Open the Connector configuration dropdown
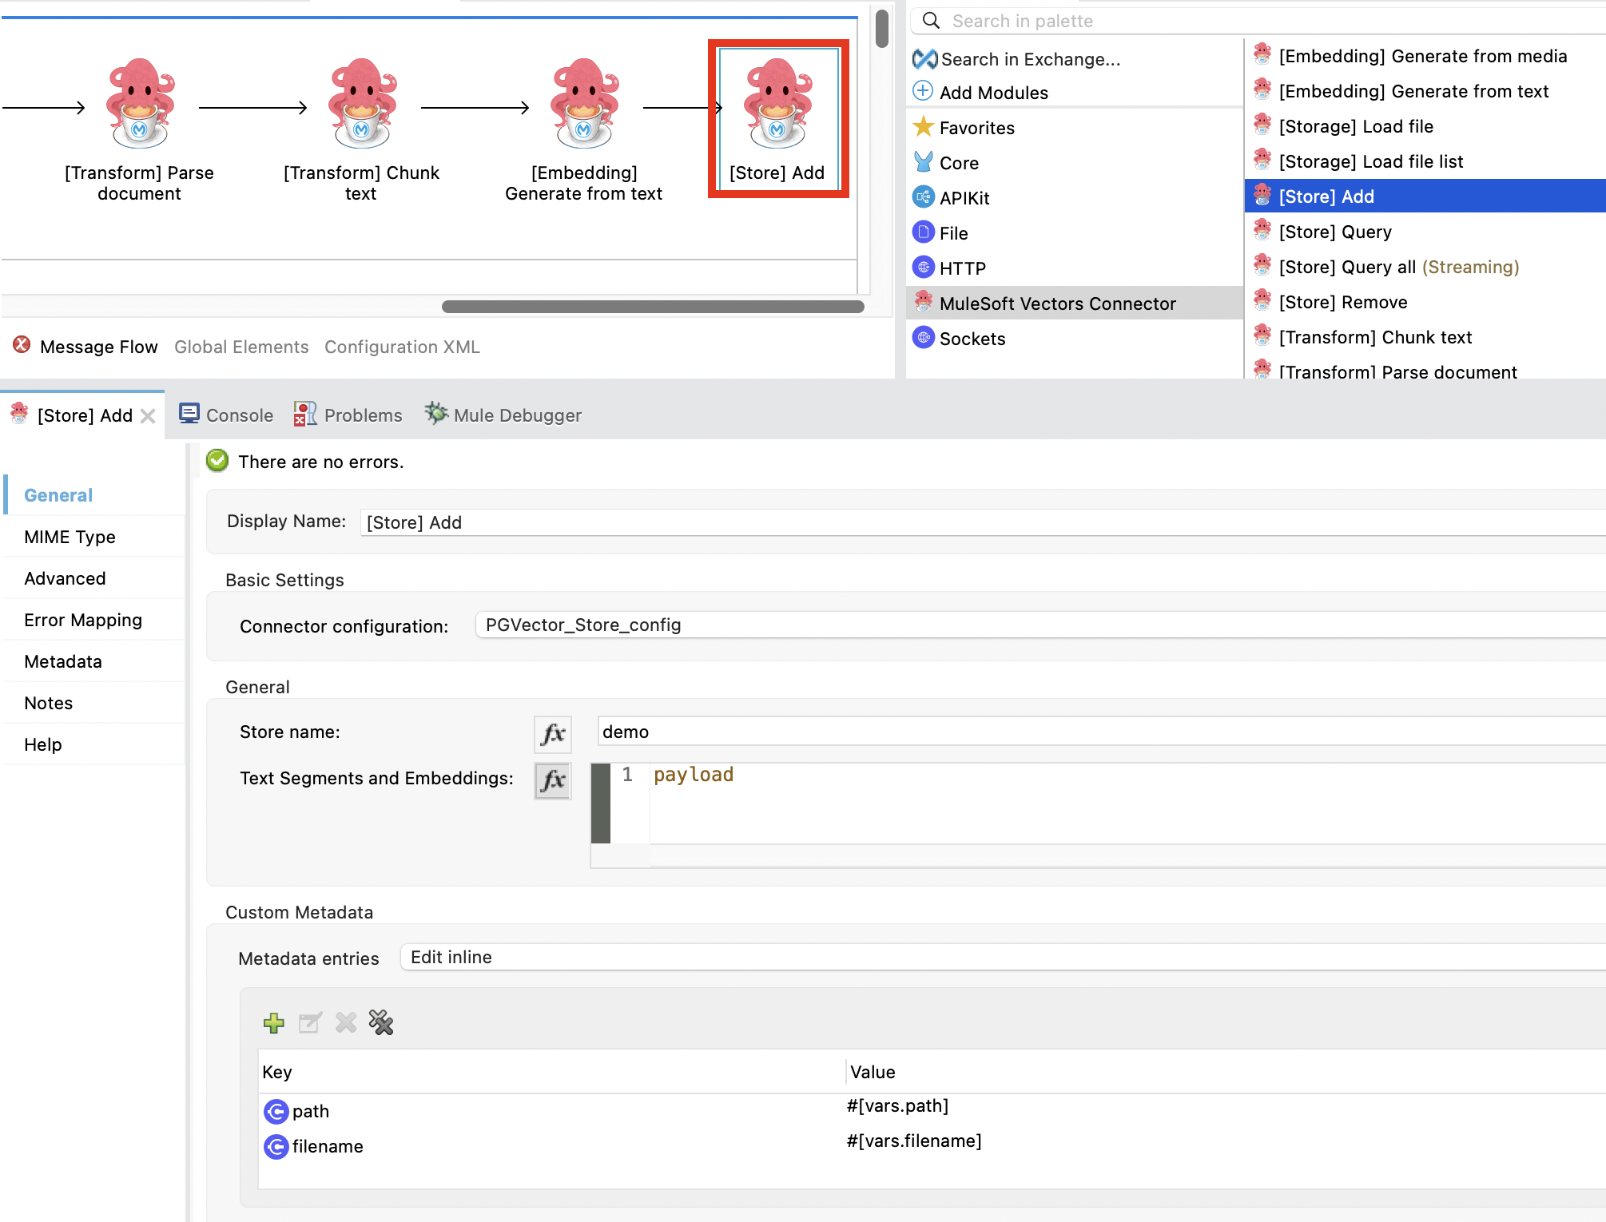The width and height of the screenshot is (1606, 1222). [1040, 625]
